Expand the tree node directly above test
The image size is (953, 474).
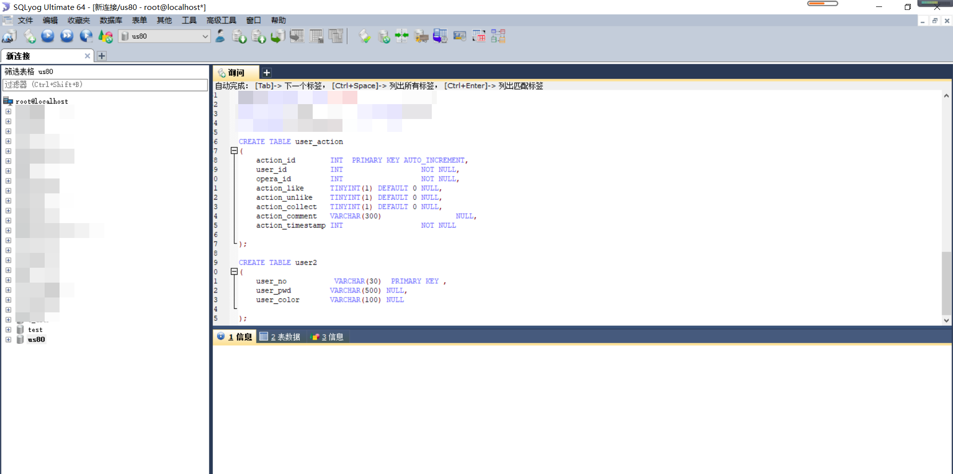tap(8, 320)
